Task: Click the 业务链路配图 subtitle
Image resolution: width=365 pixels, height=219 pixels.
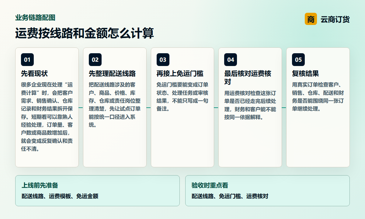Action: pos(35,18)
